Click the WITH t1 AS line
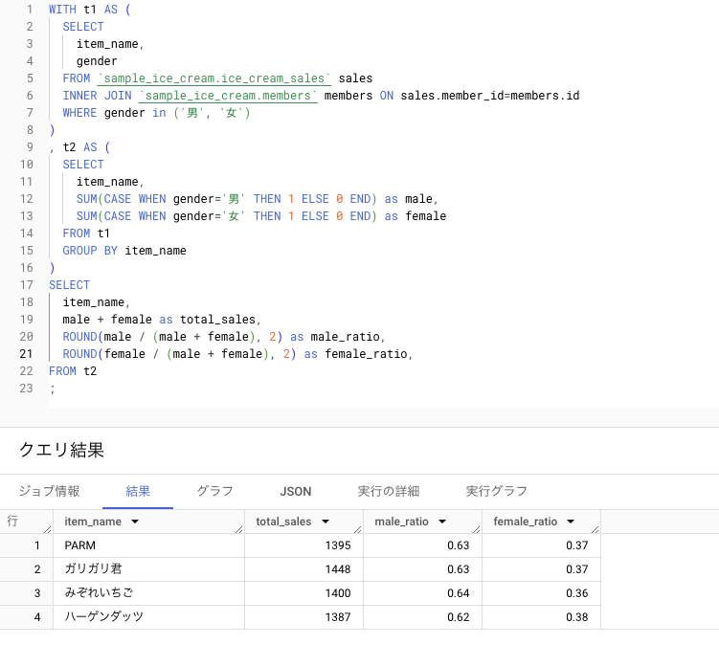Screen dimensions: 719x667 tap(90, 10)
